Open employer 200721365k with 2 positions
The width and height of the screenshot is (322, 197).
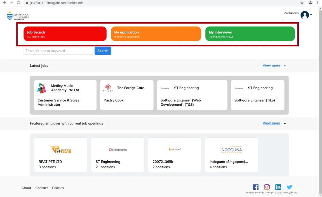[x=174, y=155]
